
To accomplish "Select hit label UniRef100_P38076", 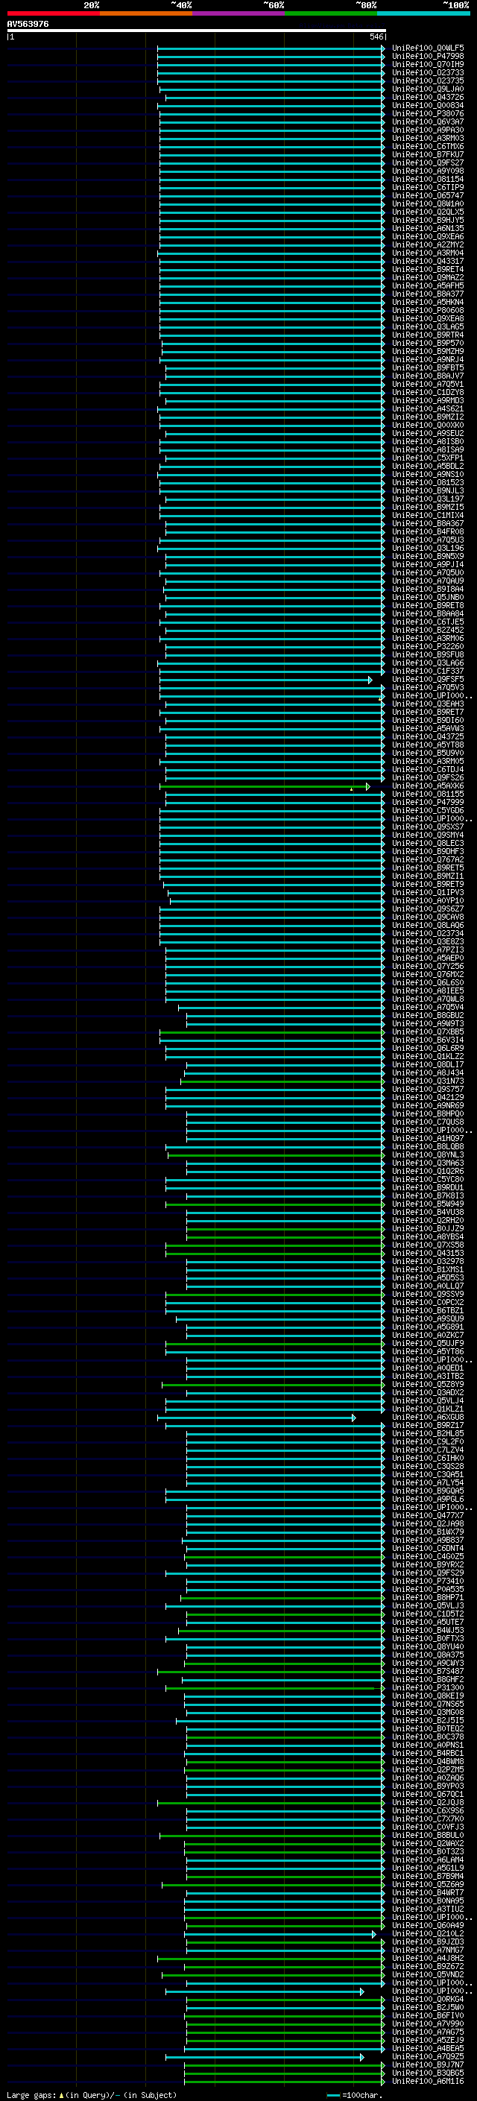I will (428, 113).
